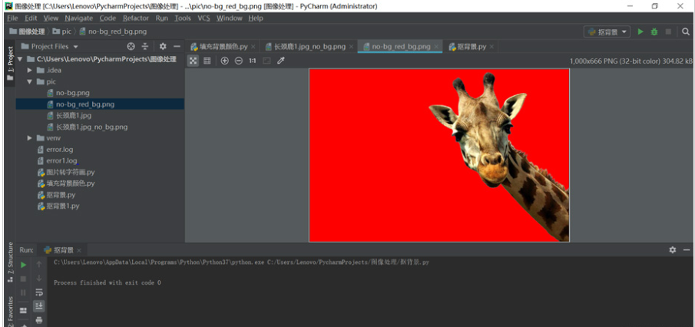Rerun the script in Run panel
Screen dimensions: 695x327
(24, 265)
